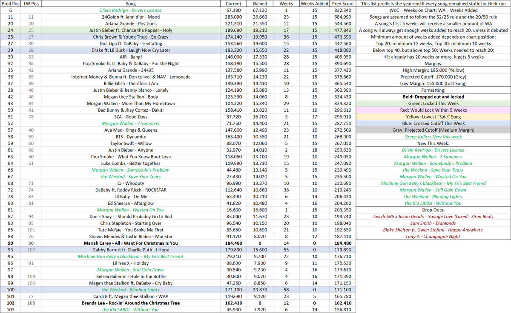The width and height of the screenshot is (511, 313).
Task: Click "the Weeknd - Save Your Tears" in Song column
Action: 131,177
